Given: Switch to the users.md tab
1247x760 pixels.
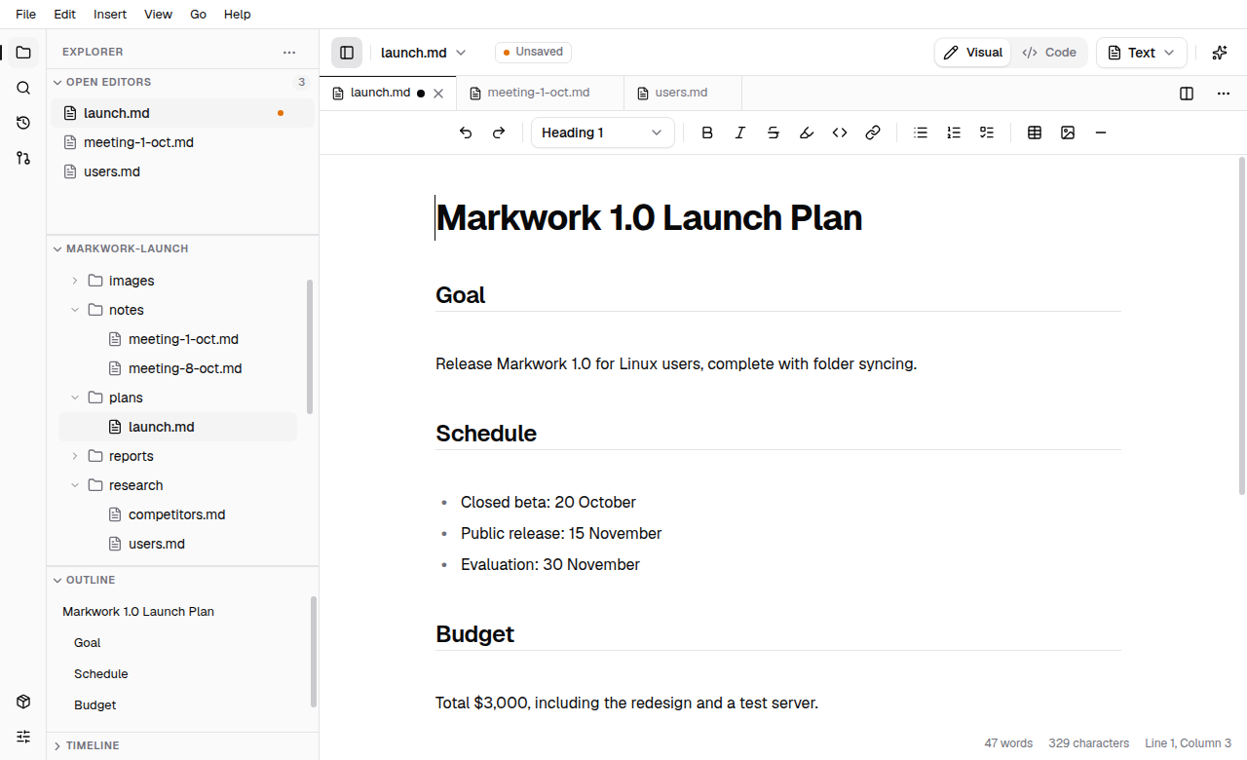Looking at the screenshot, I should pos(683,93).
